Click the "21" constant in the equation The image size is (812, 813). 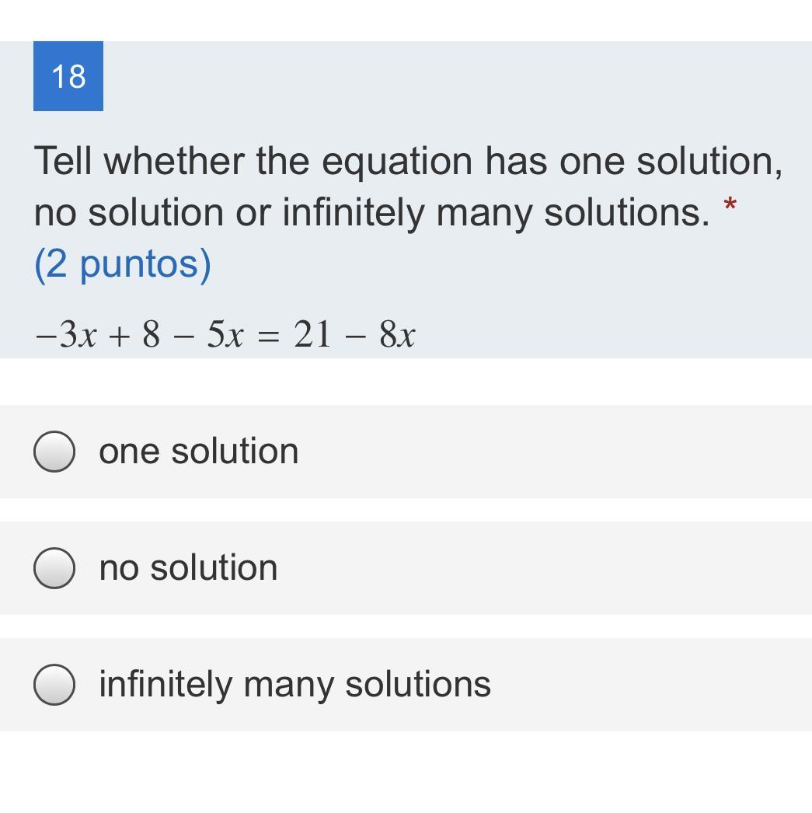tap(312, 336)
